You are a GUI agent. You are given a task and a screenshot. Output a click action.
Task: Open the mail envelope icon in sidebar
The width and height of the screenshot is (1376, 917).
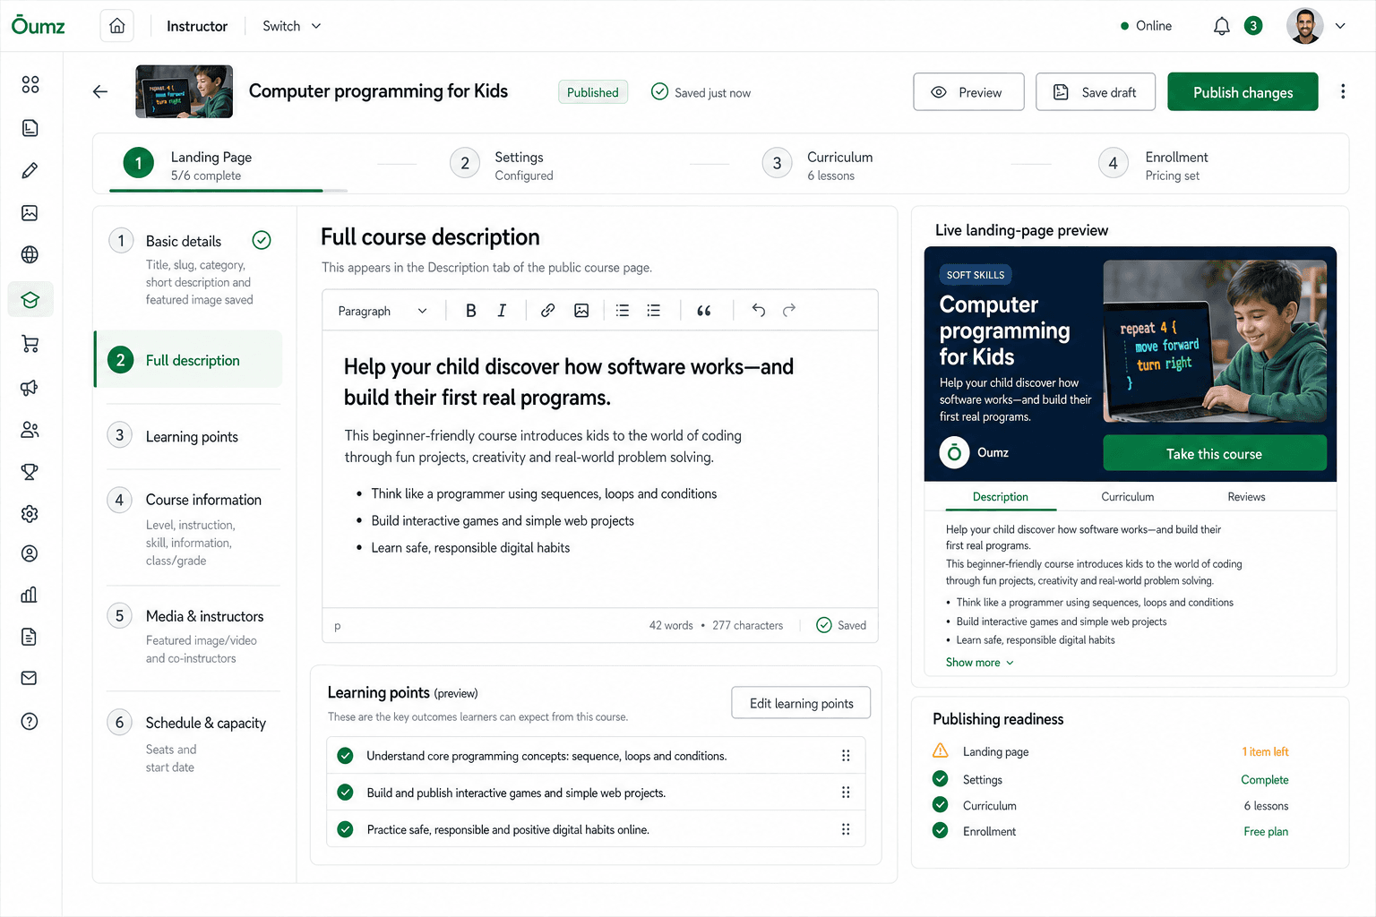[30, 678]
